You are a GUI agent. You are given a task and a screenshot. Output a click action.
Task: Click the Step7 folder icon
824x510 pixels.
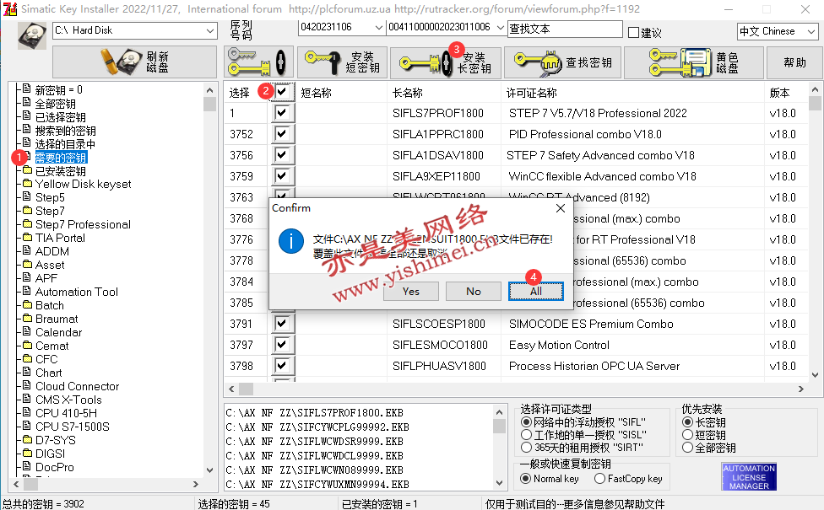(x=27, y=211)
